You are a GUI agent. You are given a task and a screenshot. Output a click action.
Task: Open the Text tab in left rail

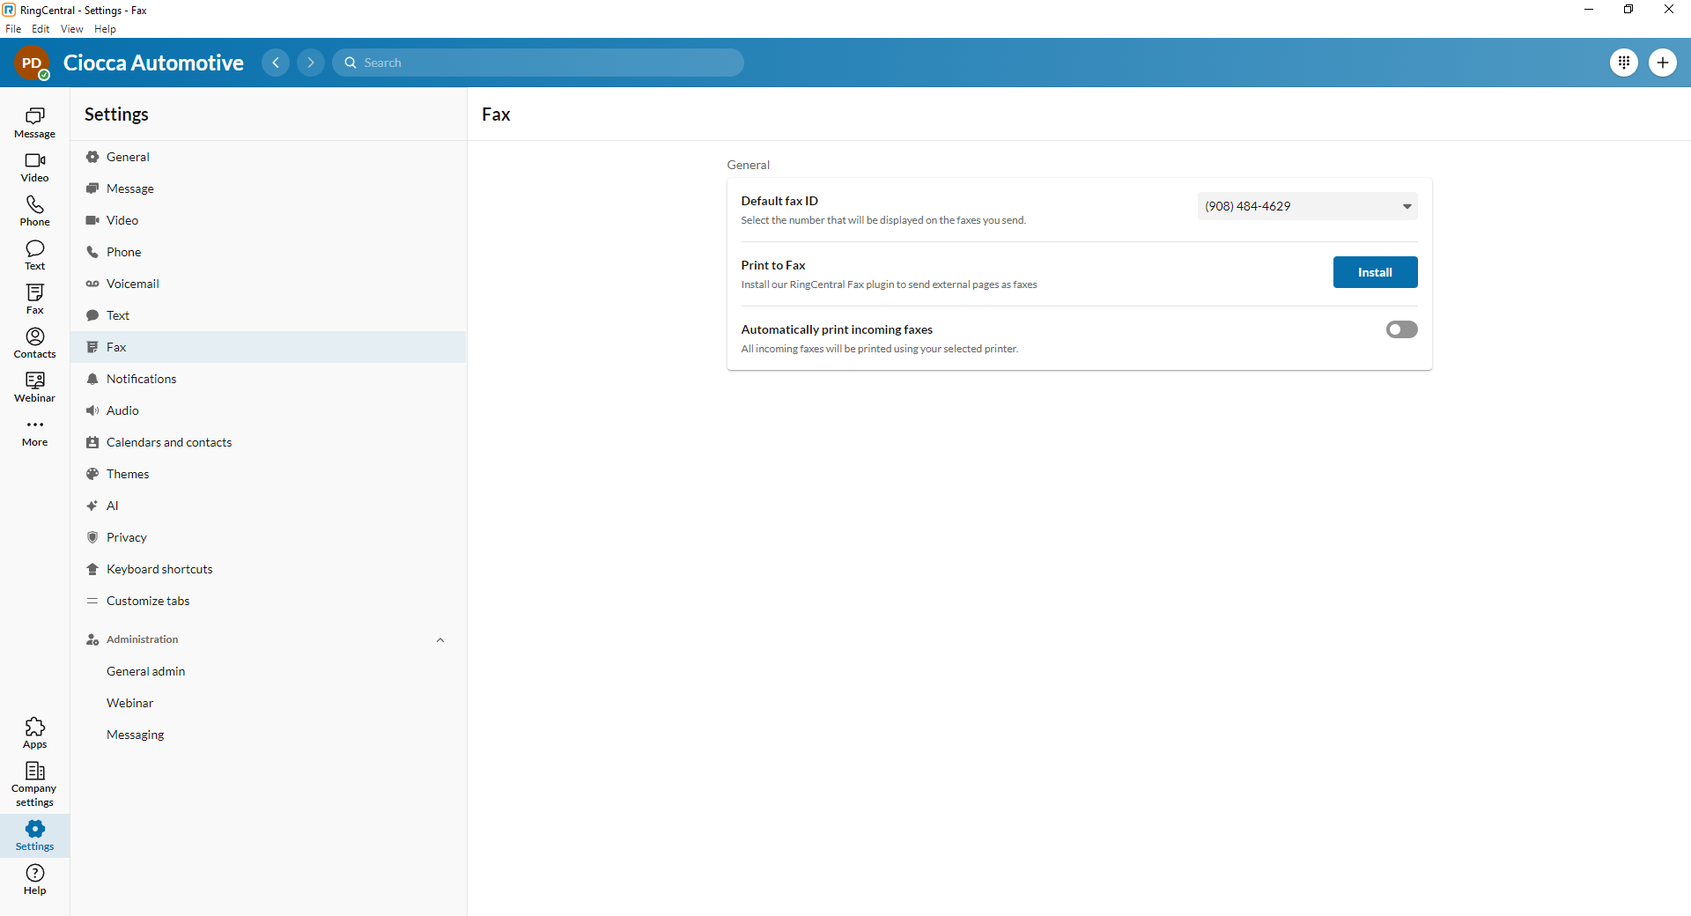(34, 255)
